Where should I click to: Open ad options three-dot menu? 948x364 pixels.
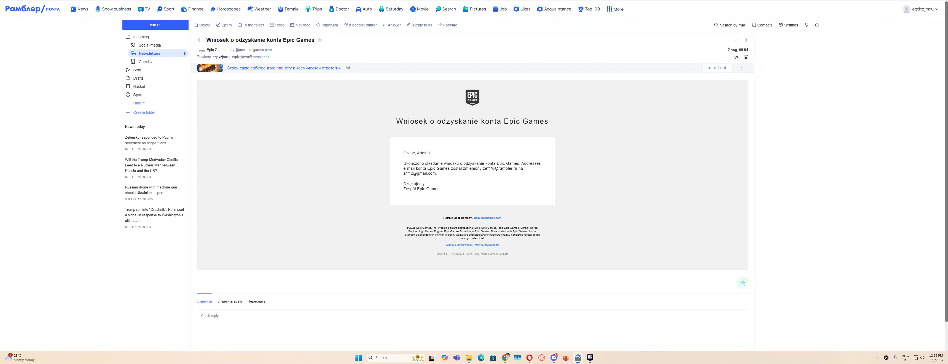pyautogui.click(x=742, y=68)
